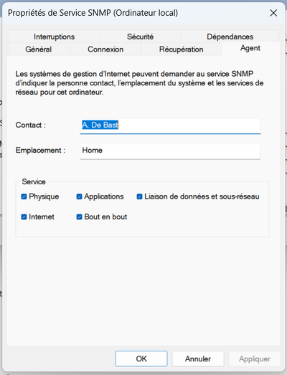
Task: Click the Contact : label
Action: (31, 125)
